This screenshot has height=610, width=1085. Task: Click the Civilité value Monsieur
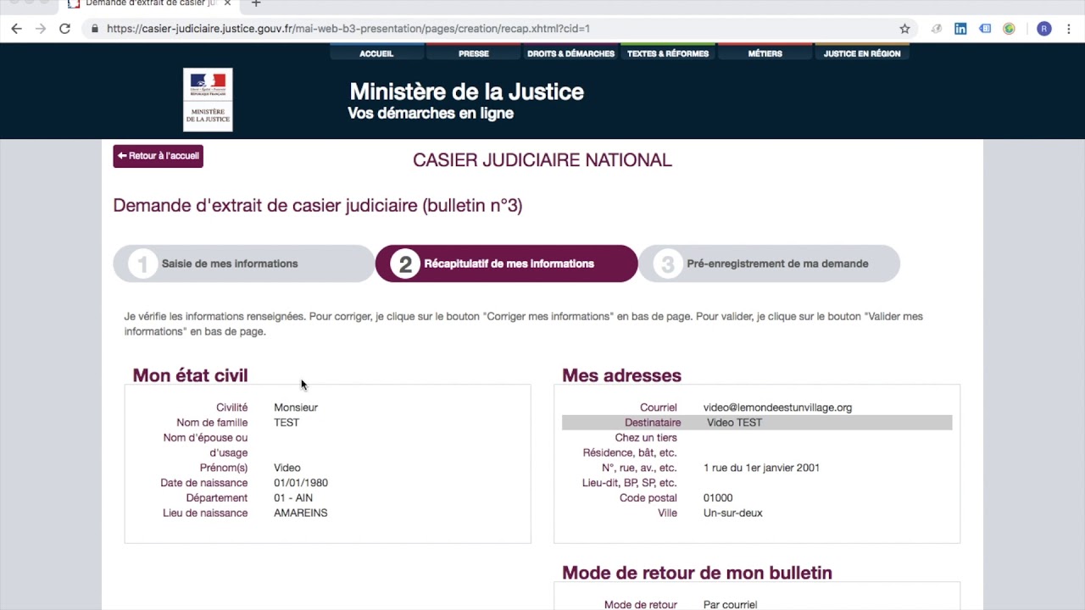click(296, 408)
